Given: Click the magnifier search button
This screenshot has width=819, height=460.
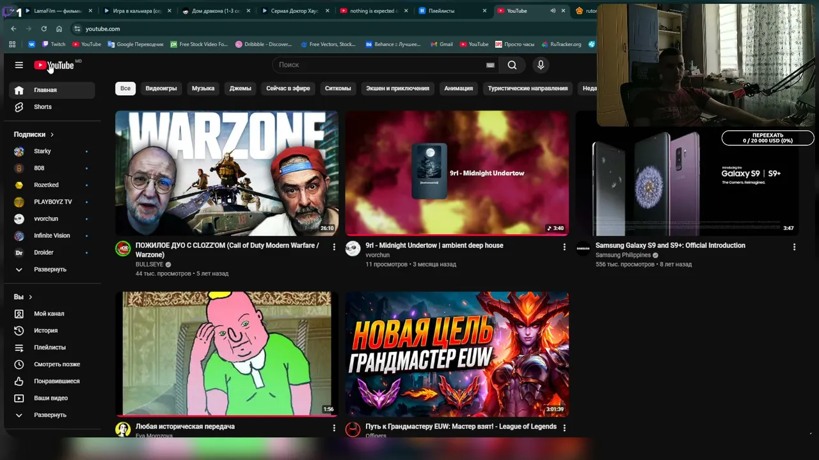Looking at the screenshot, I should coord(512,65).
